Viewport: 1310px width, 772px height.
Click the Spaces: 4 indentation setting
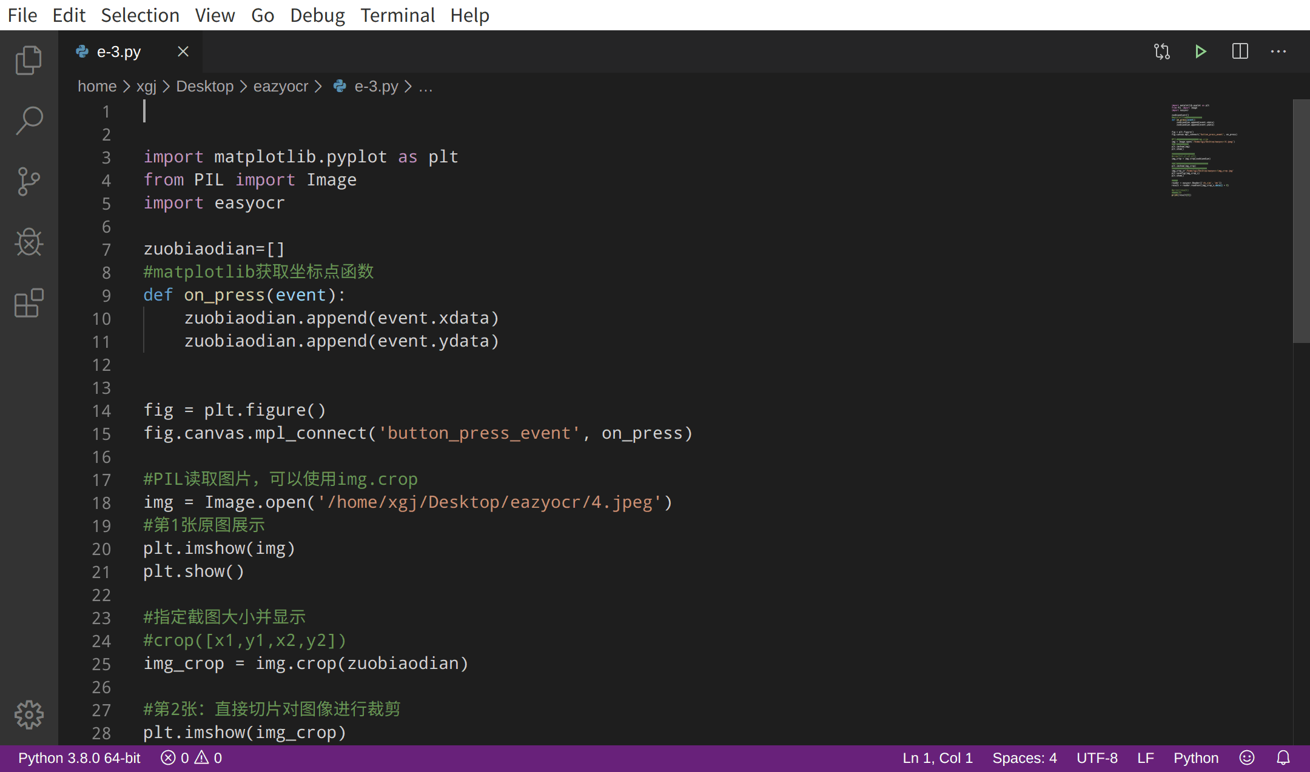pyautogui.click(x=1024, y=758)
